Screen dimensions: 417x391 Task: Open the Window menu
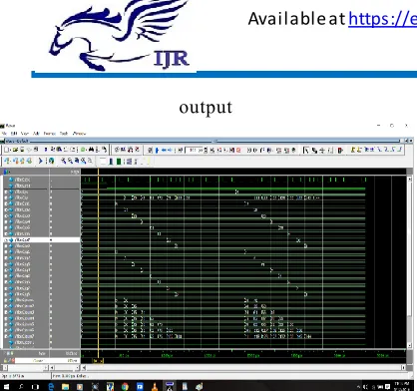point(79,134)
